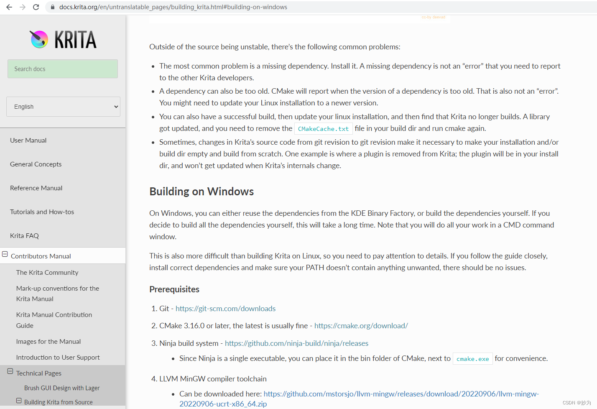This screenshot has width=597, height=409.
Task: Follow the cmake.org download link
Action: [x=361, y=325]
